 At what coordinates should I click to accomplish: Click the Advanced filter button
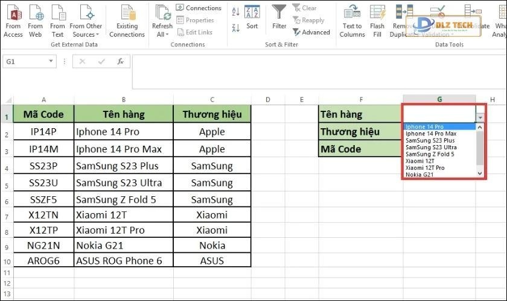click(311, 33)
